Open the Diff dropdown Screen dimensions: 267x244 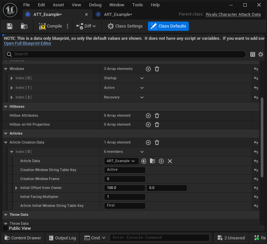(86, 26)
